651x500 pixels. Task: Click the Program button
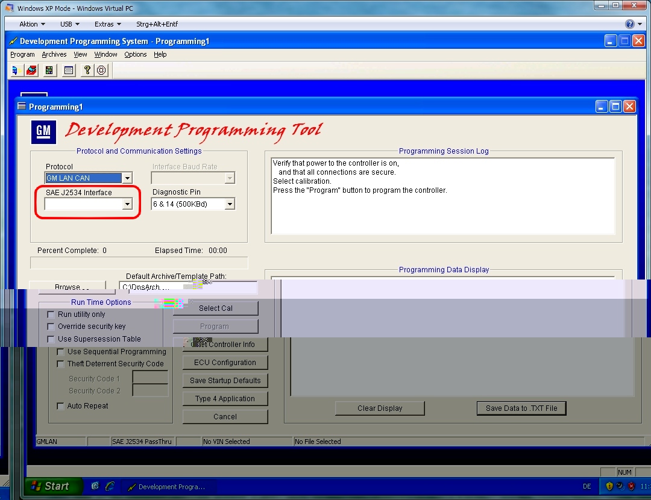coord(215,327)
